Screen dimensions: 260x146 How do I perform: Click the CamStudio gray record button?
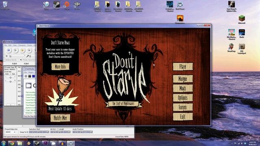click(26, 76)
